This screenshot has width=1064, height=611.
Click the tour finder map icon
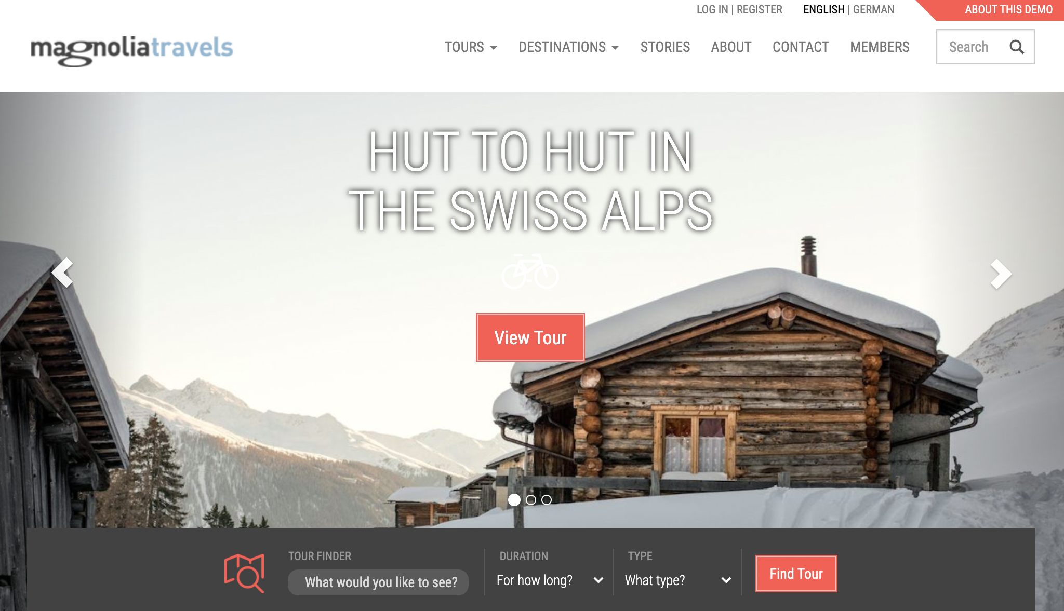244,573
